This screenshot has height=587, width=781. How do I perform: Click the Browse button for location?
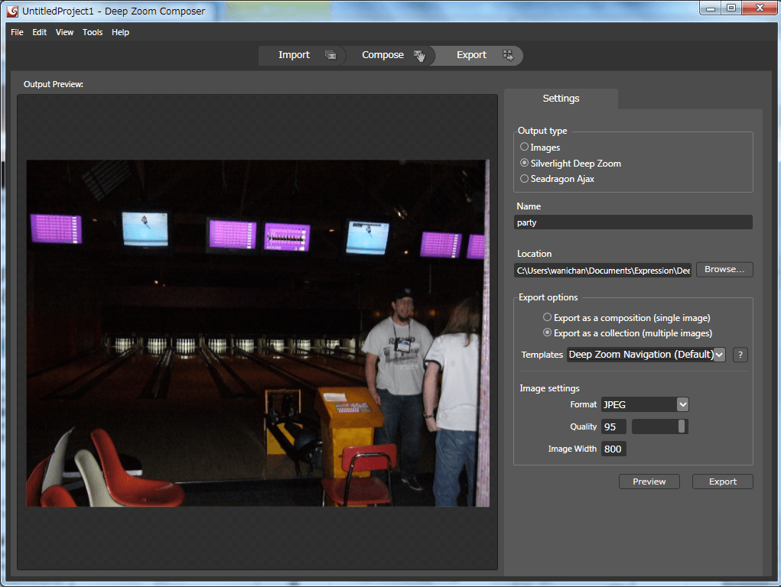[724, 270]
